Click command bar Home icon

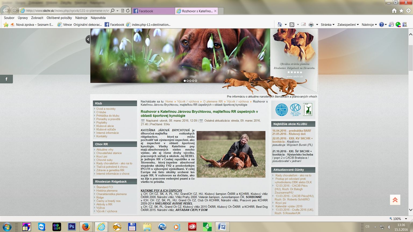tap(280, 24)
